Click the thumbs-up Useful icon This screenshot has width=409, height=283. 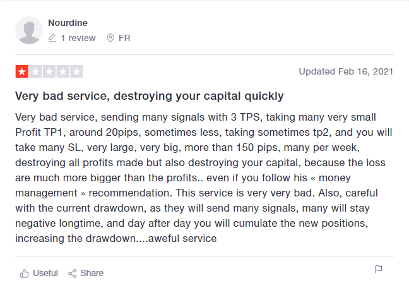coord(24,274)
